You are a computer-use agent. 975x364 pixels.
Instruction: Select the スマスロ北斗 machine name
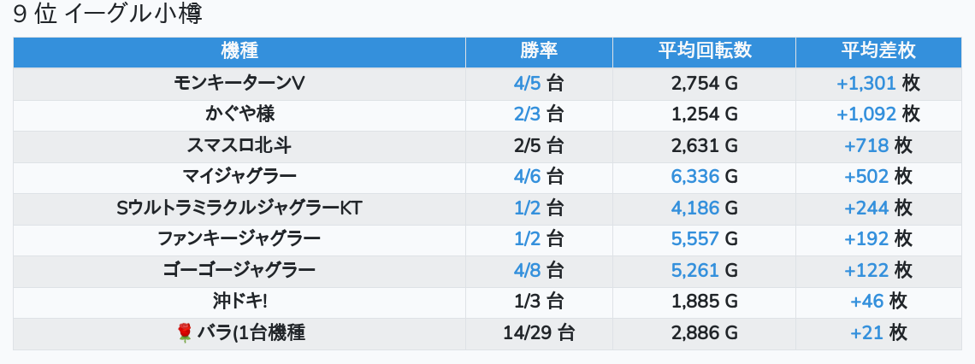239,145
